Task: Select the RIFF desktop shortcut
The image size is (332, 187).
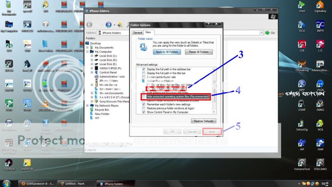Action: (302, 84)
